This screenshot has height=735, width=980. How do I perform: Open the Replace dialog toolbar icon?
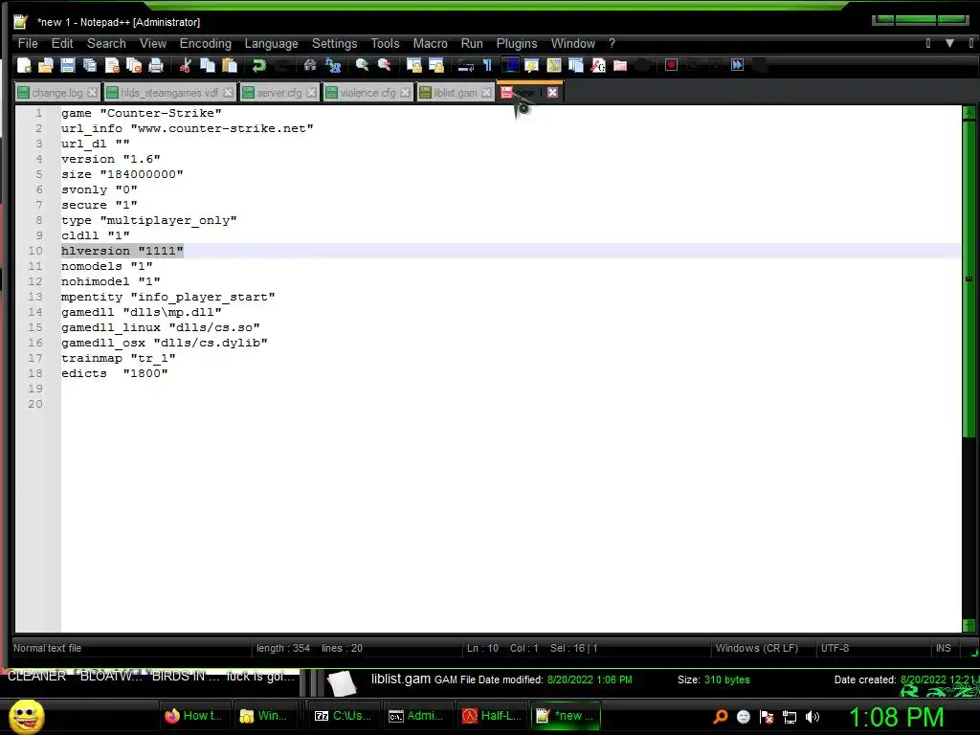coord(333,65)
